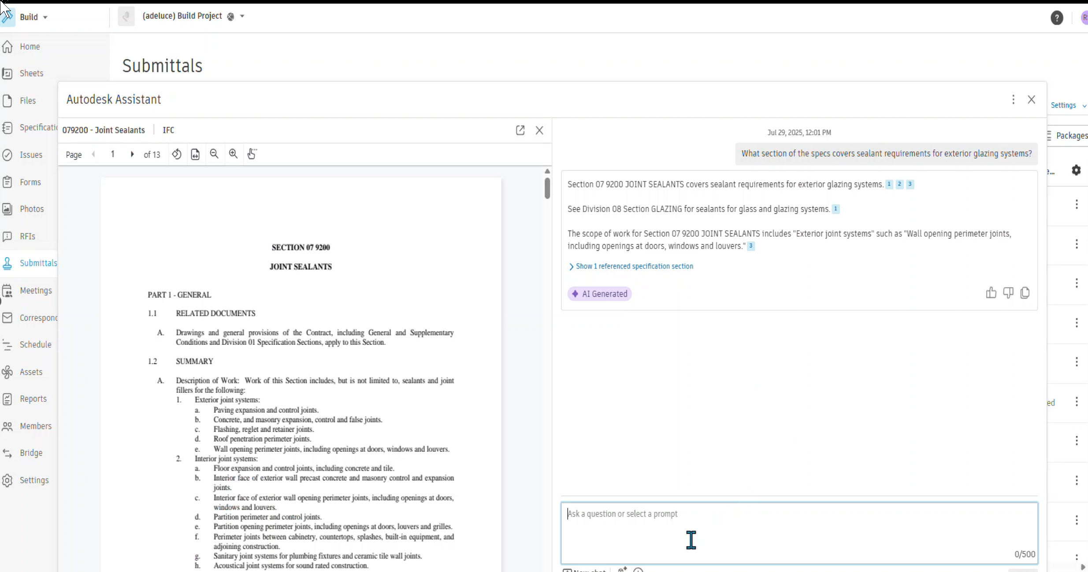Click citation 3 after scope of work quote
Image resolution: width=1088 pixels, height=572 pixels.
(x=750, y=246)
